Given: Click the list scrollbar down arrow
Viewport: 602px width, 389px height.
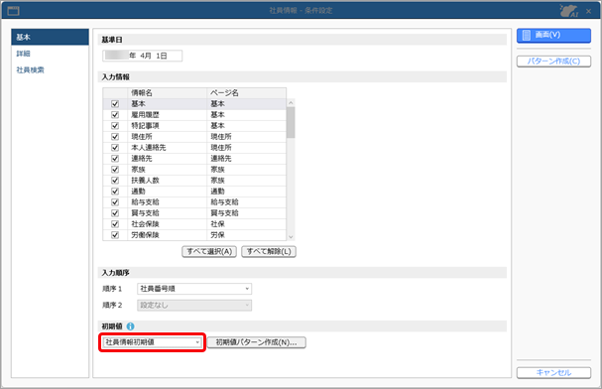Looking at the screenshot, I should click(291, 237).
